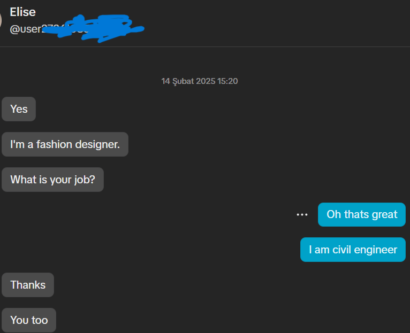Click the "I am civil engineer" message

(353, 250)
